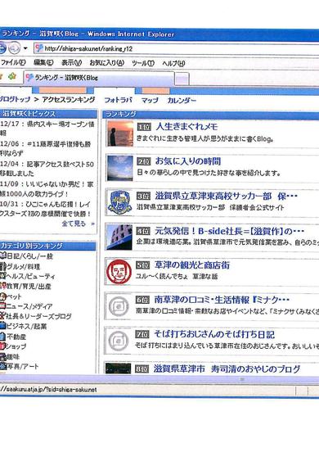Viewport: 319px width, 452px height.
Task: Click the real estate category icon
Action: (x=2, y=336)
